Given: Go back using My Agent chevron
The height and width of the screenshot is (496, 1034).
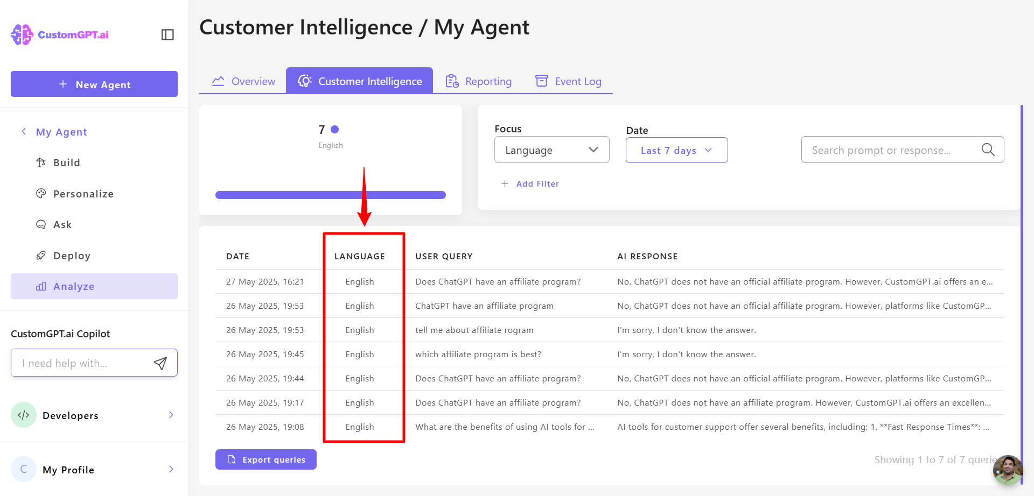Looking at the screenshot, I should [24, 131].
